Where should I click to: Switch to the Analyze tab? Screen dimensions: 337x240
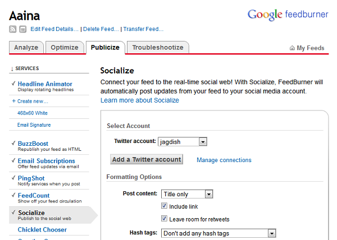tap(26, 48)
